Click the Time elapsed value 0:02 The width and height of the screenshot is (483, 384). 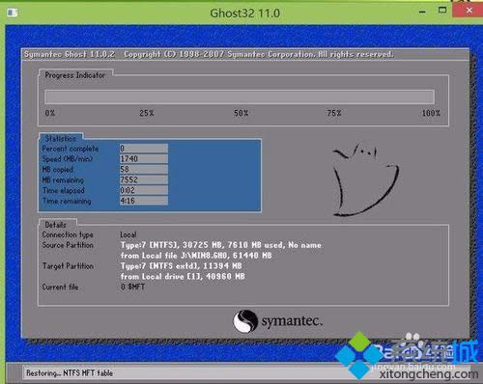(144, 190)
